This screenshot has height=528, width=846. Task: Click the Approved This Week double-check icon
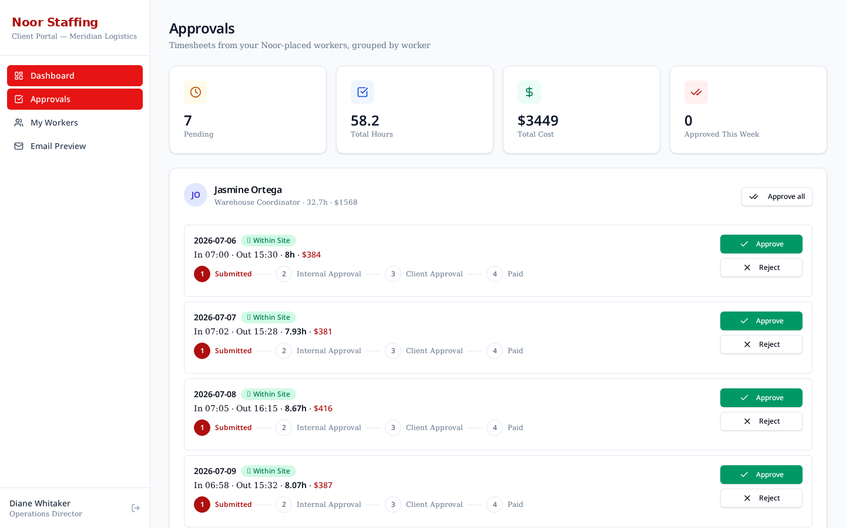[x=696, y=92]
